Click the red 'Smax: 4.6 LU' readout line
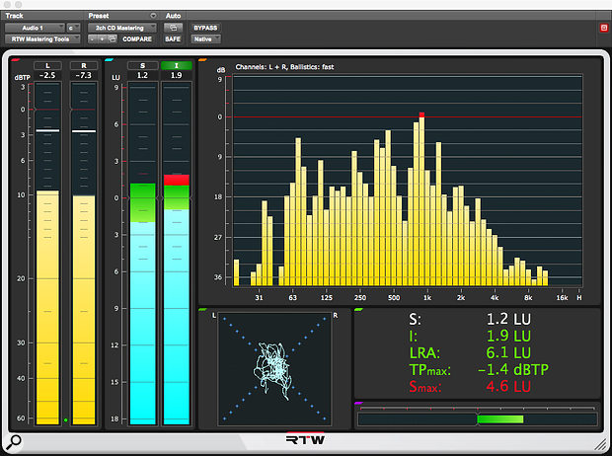This screenshot has height=456, width=612. [x=470, y=387]
